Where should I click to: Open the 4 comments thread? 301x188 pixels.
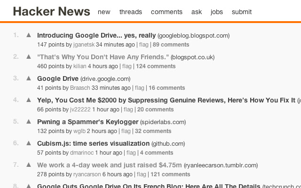[157, 153]
